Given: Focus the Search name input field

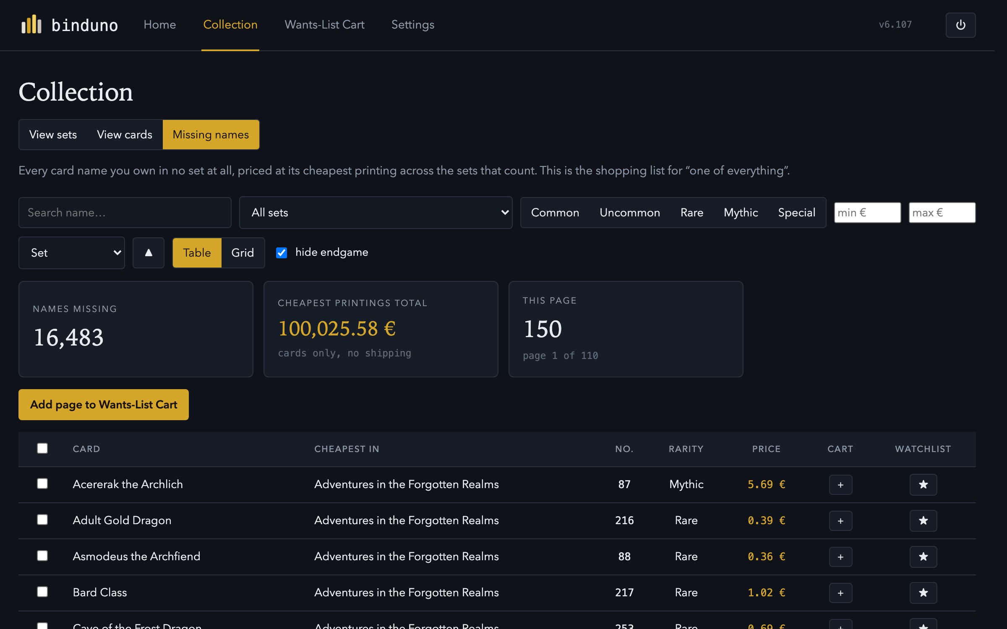Looking at the screenshot, I should pyautogui.click(x=125, y=213).
